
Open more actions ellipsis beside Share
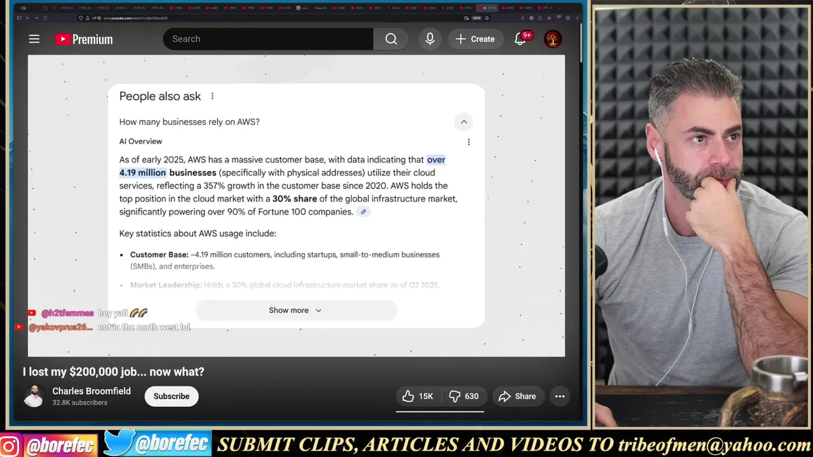[560, 396]
